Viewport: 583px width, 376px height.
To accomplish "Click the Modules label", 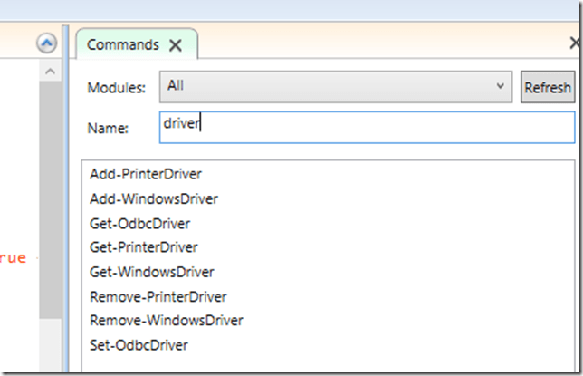I will coord(116,88).
